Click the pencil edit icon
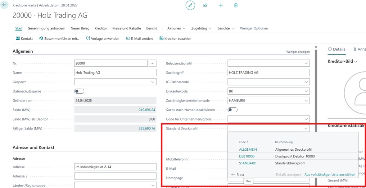Screen dimensions: 366x188 [x=190, y=5]
